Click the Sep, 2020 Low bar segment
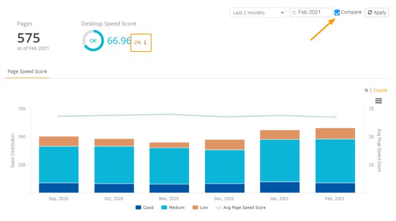Viewport: 396px width, 221px height. tap(59, 141)
